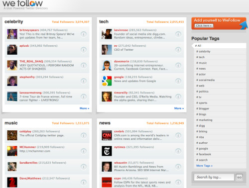Click the celebrity panel heading
This screenshot has width=249, height=188.
tap(14, 22)
